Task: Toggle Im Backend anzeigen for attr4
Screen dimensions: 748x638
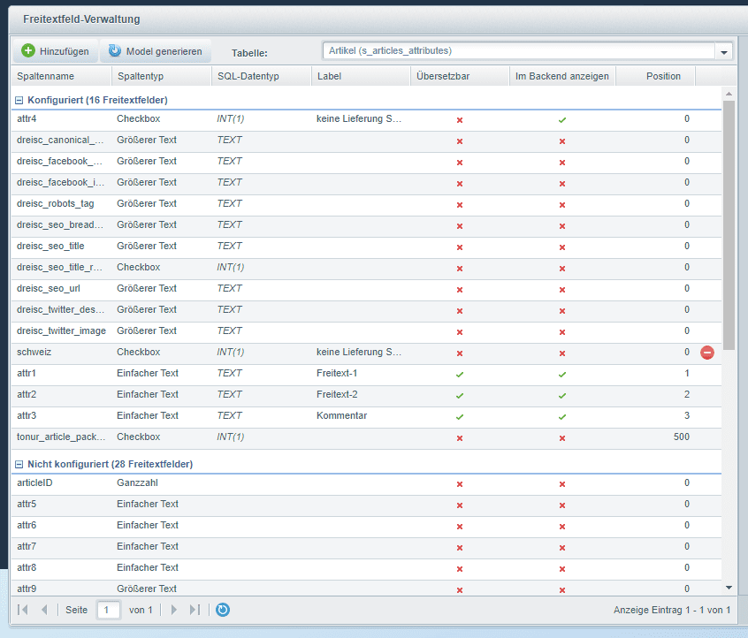Action: point(562,119)
